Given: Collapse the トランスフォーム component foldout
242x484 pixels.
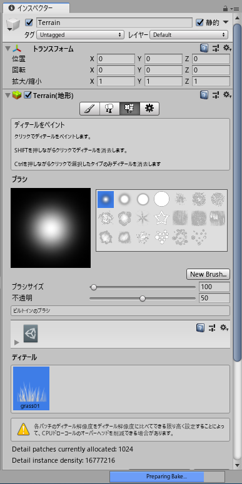Looking at the screenshot, I should pyautogui.click(x=8, y=49).
